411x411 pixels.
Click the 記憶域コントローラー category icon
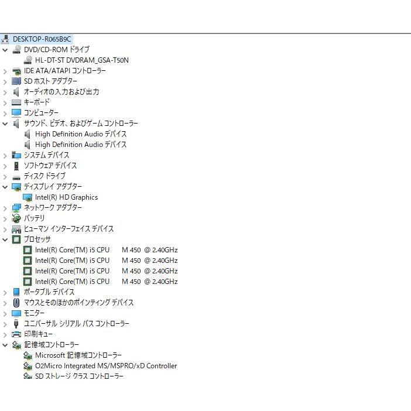point(16,345)
